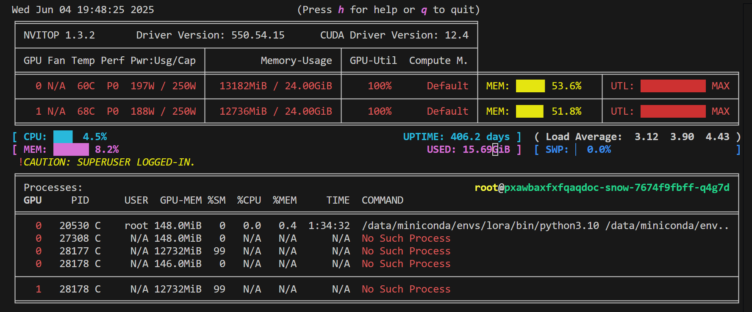Screen dimensions: 752x312
Task: Select the process row with PID 28177
Action: pos(376,251)
